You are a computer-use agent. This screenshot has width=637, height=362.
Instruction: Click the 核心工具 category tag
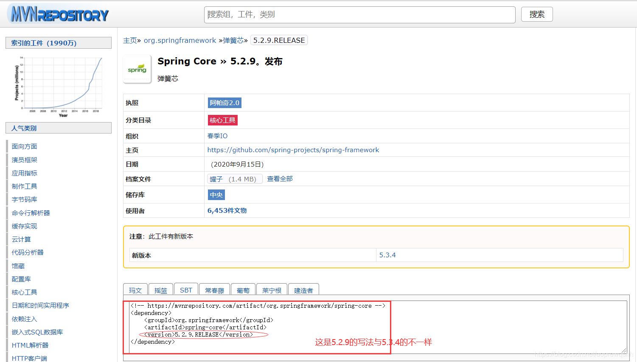coord(222,120)
